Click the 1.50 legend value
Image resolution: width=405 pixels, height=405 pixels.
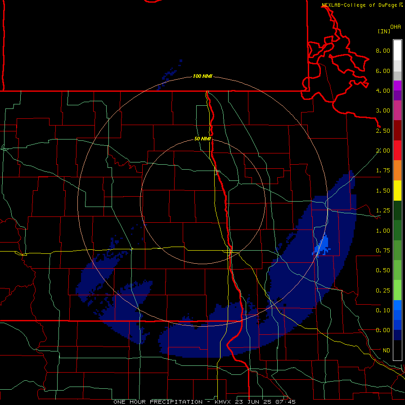click(383, 191)
